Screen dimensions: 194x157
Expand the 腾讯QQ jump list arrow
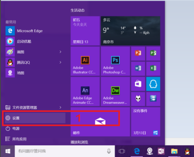(60, 63)
